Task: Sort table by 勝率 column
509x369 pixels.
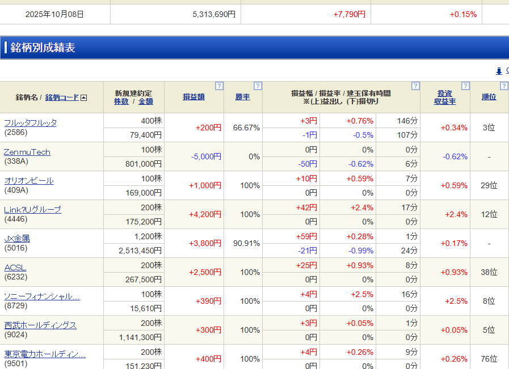Action: click(242, 97)
